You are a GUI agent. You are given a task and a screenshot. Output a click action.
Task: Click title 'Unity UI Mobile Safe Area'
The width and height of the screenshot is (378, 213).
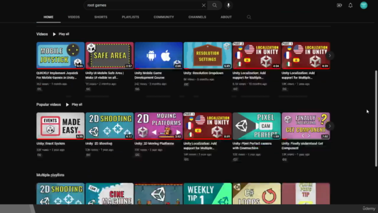105,75
